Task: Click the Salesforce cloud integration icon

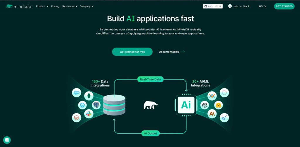Action: coord(76,93)
